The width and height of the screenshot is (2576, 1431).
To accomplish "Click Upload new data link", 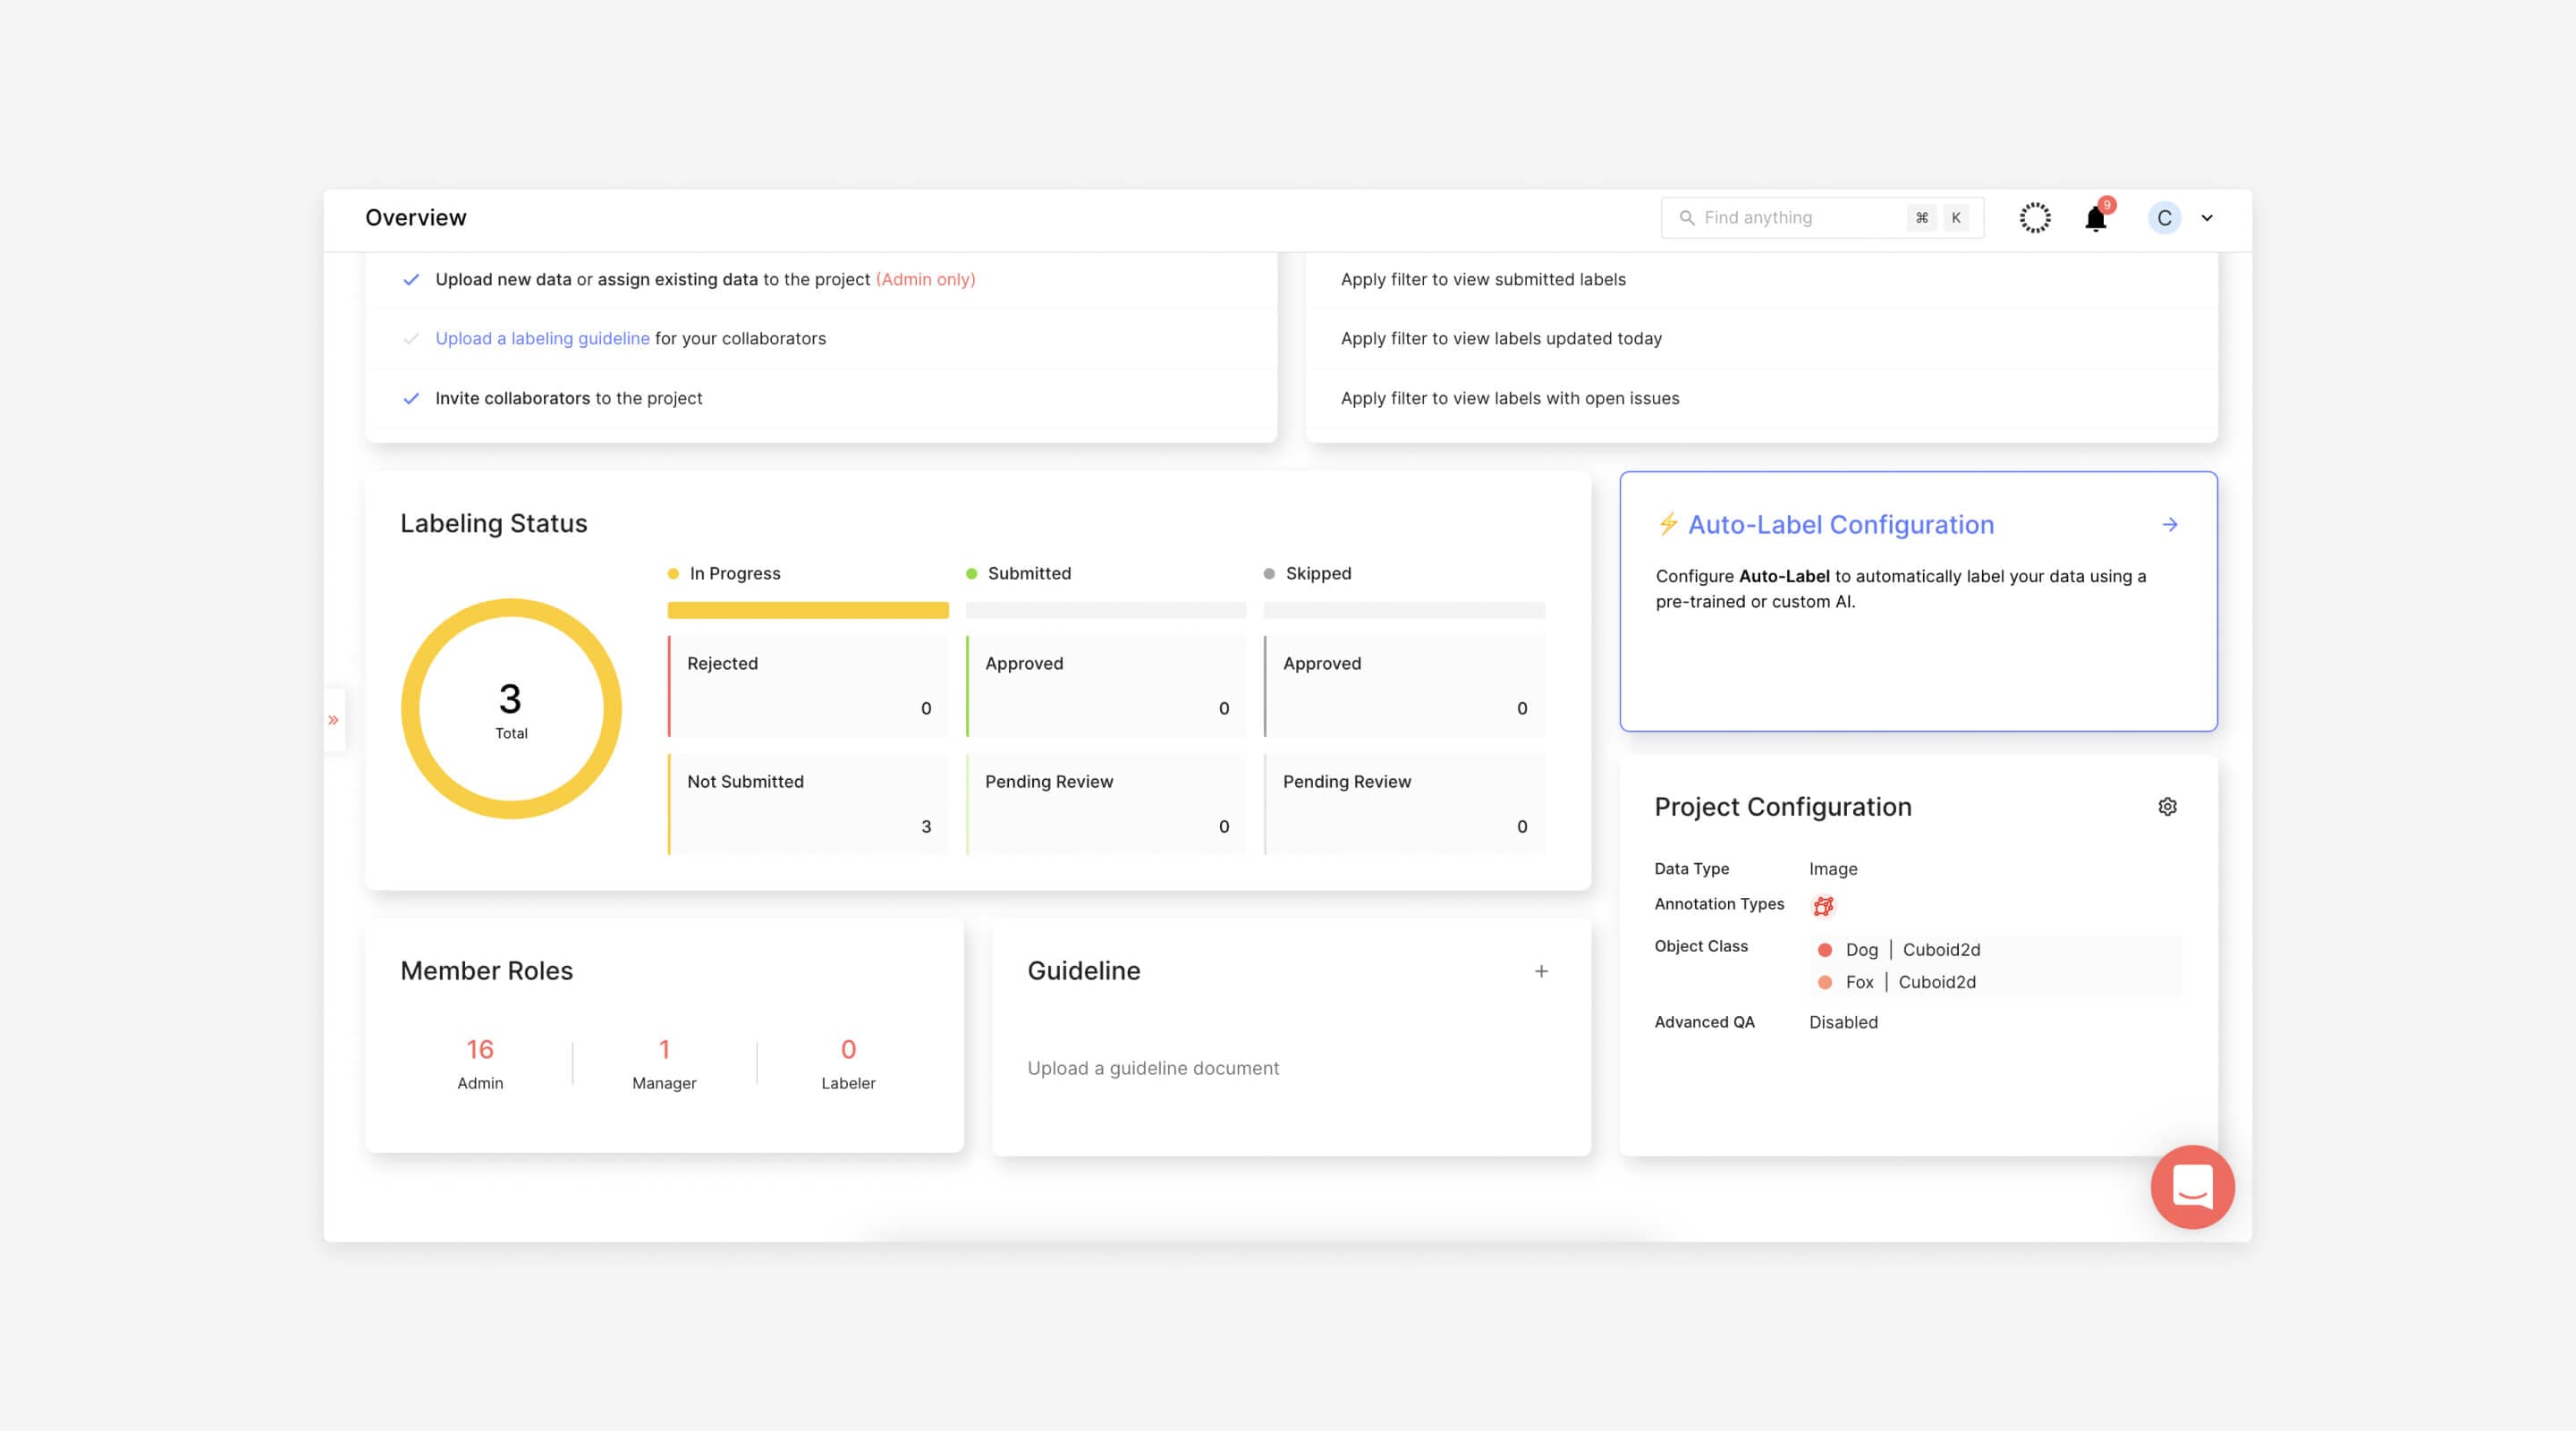I will point(503,280).
